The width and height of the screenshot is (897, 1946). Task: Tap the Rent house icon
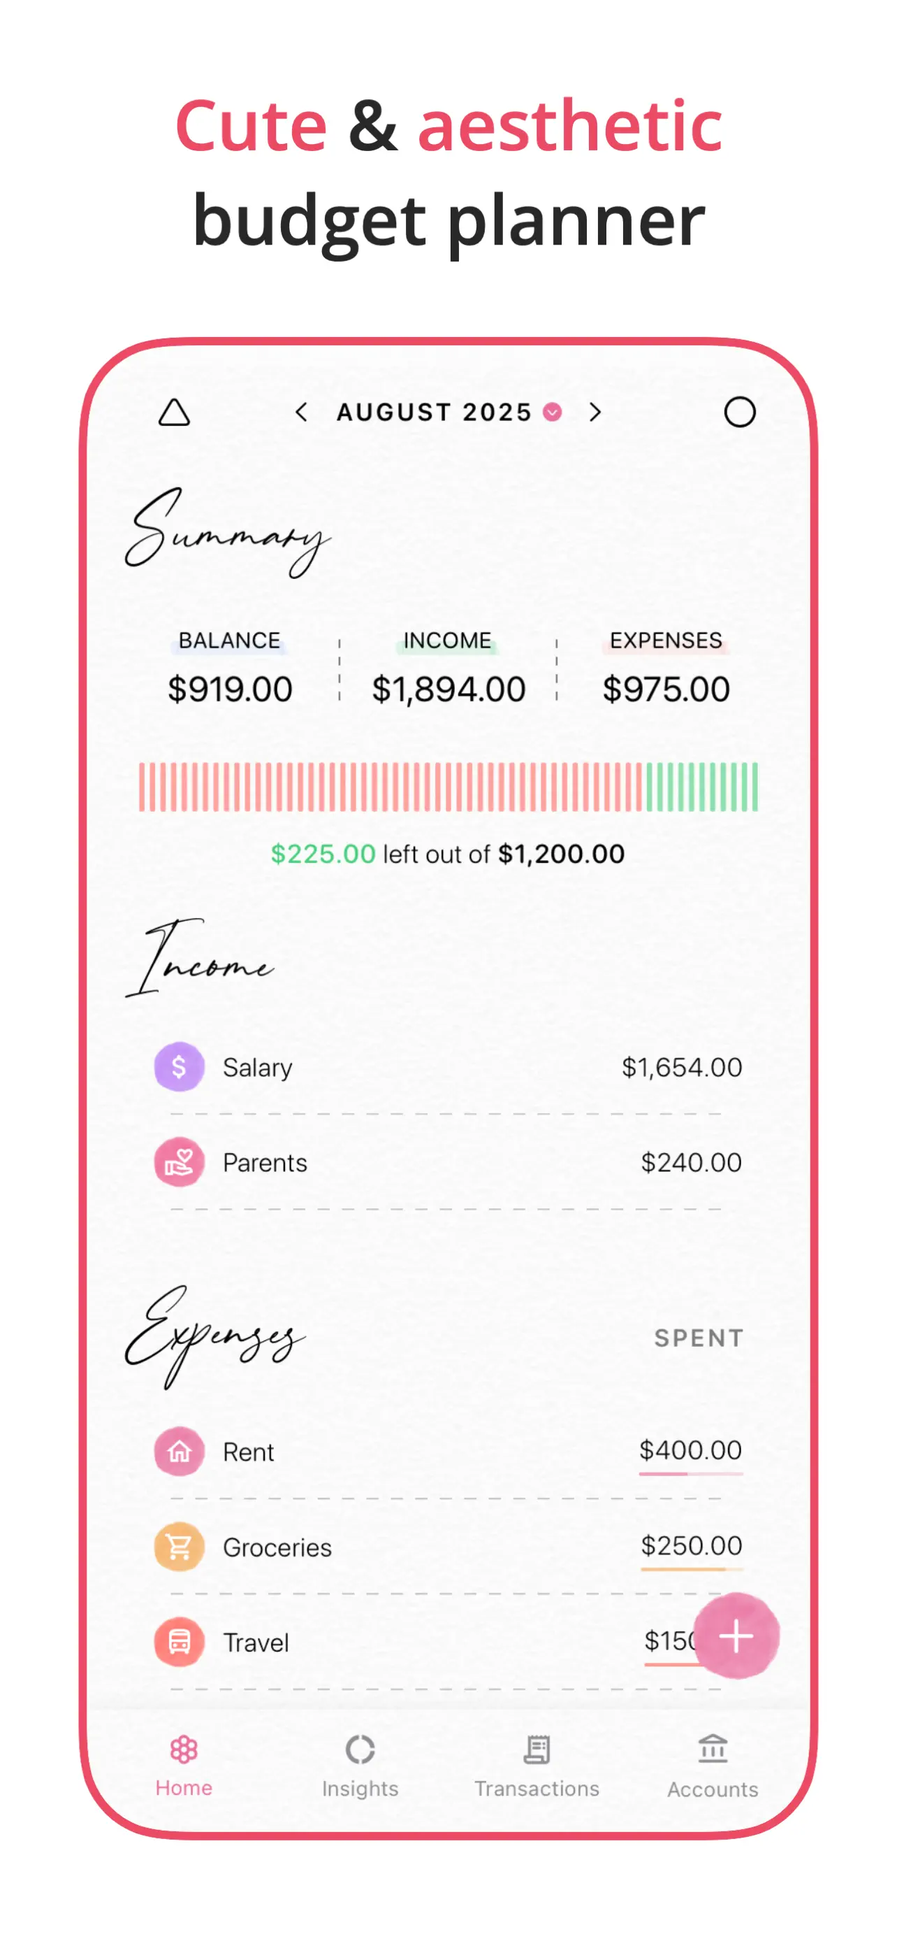point(179,1451)
